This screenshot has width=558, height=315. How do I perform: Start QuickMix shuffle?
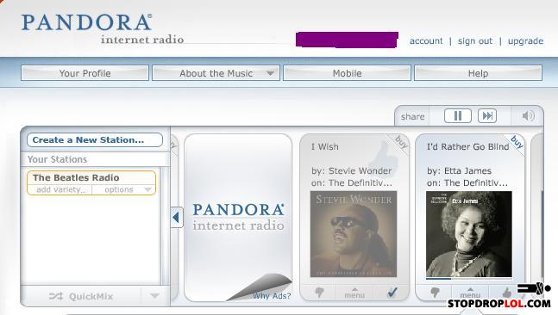coord(81,296)
